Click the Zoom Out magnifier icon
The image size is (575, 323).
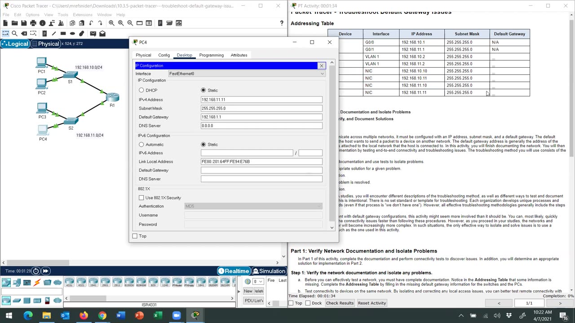pos(130,23)
